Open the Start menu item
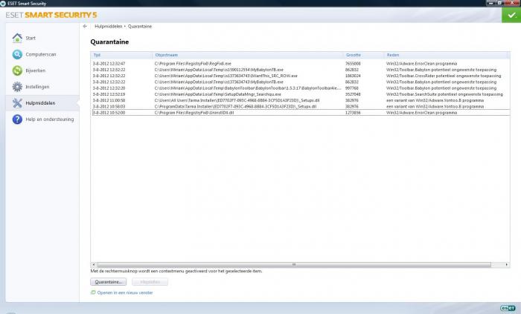The width and height of the screenshot is (521, 314). pyautogui.click(x=31, y=38)
